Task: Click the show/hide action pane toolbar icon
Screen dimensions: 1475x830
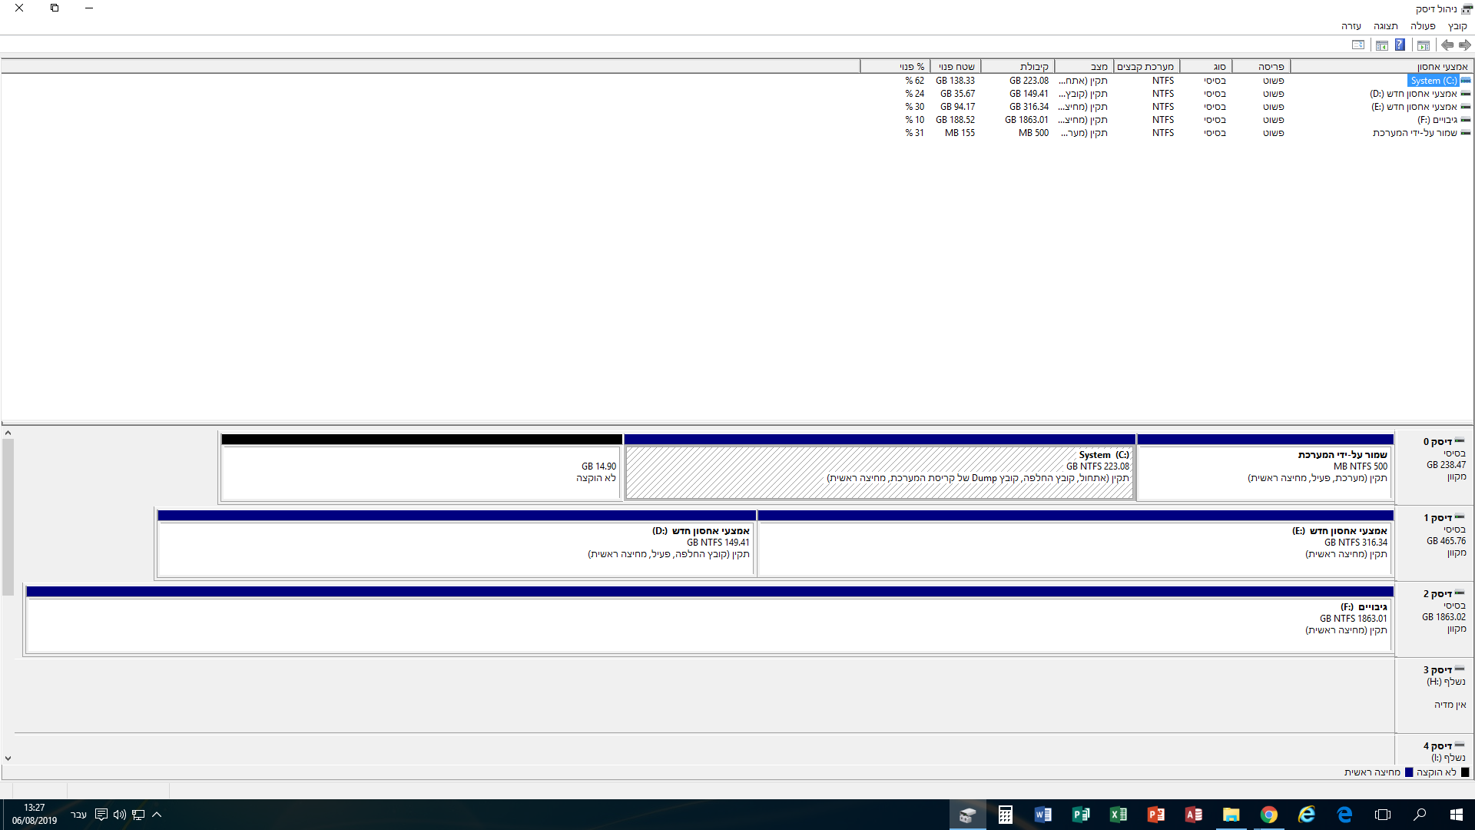Action: 1381,45
